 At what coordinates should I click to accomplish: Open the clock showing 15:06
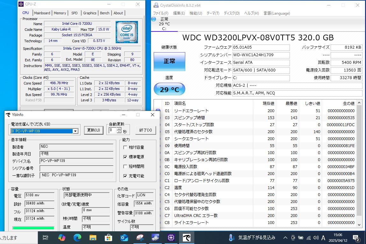(338, 237)
